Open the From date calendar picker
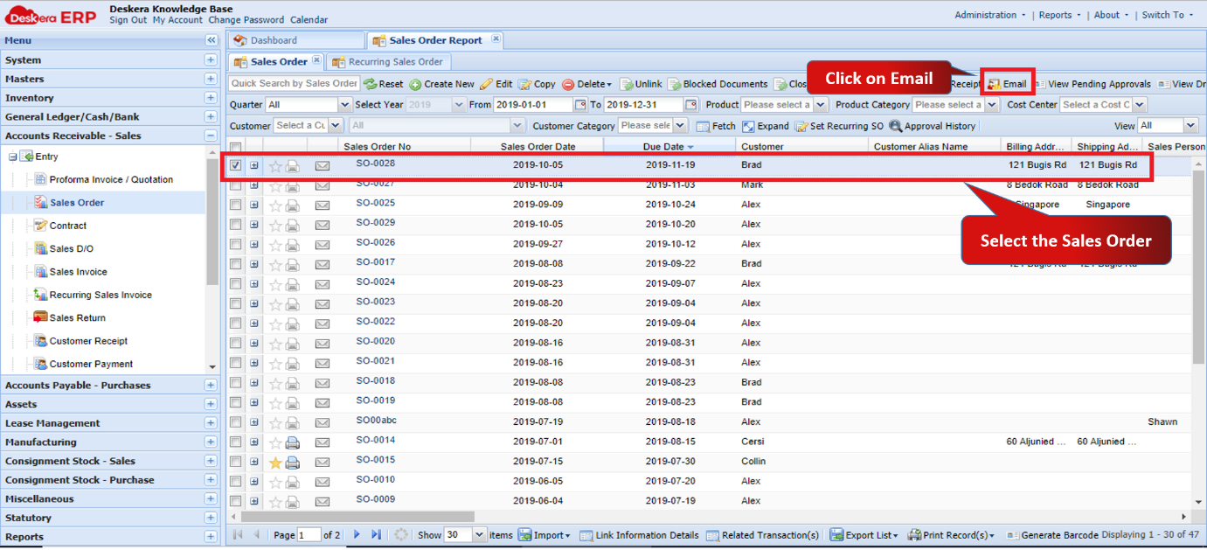 [580, 105]
